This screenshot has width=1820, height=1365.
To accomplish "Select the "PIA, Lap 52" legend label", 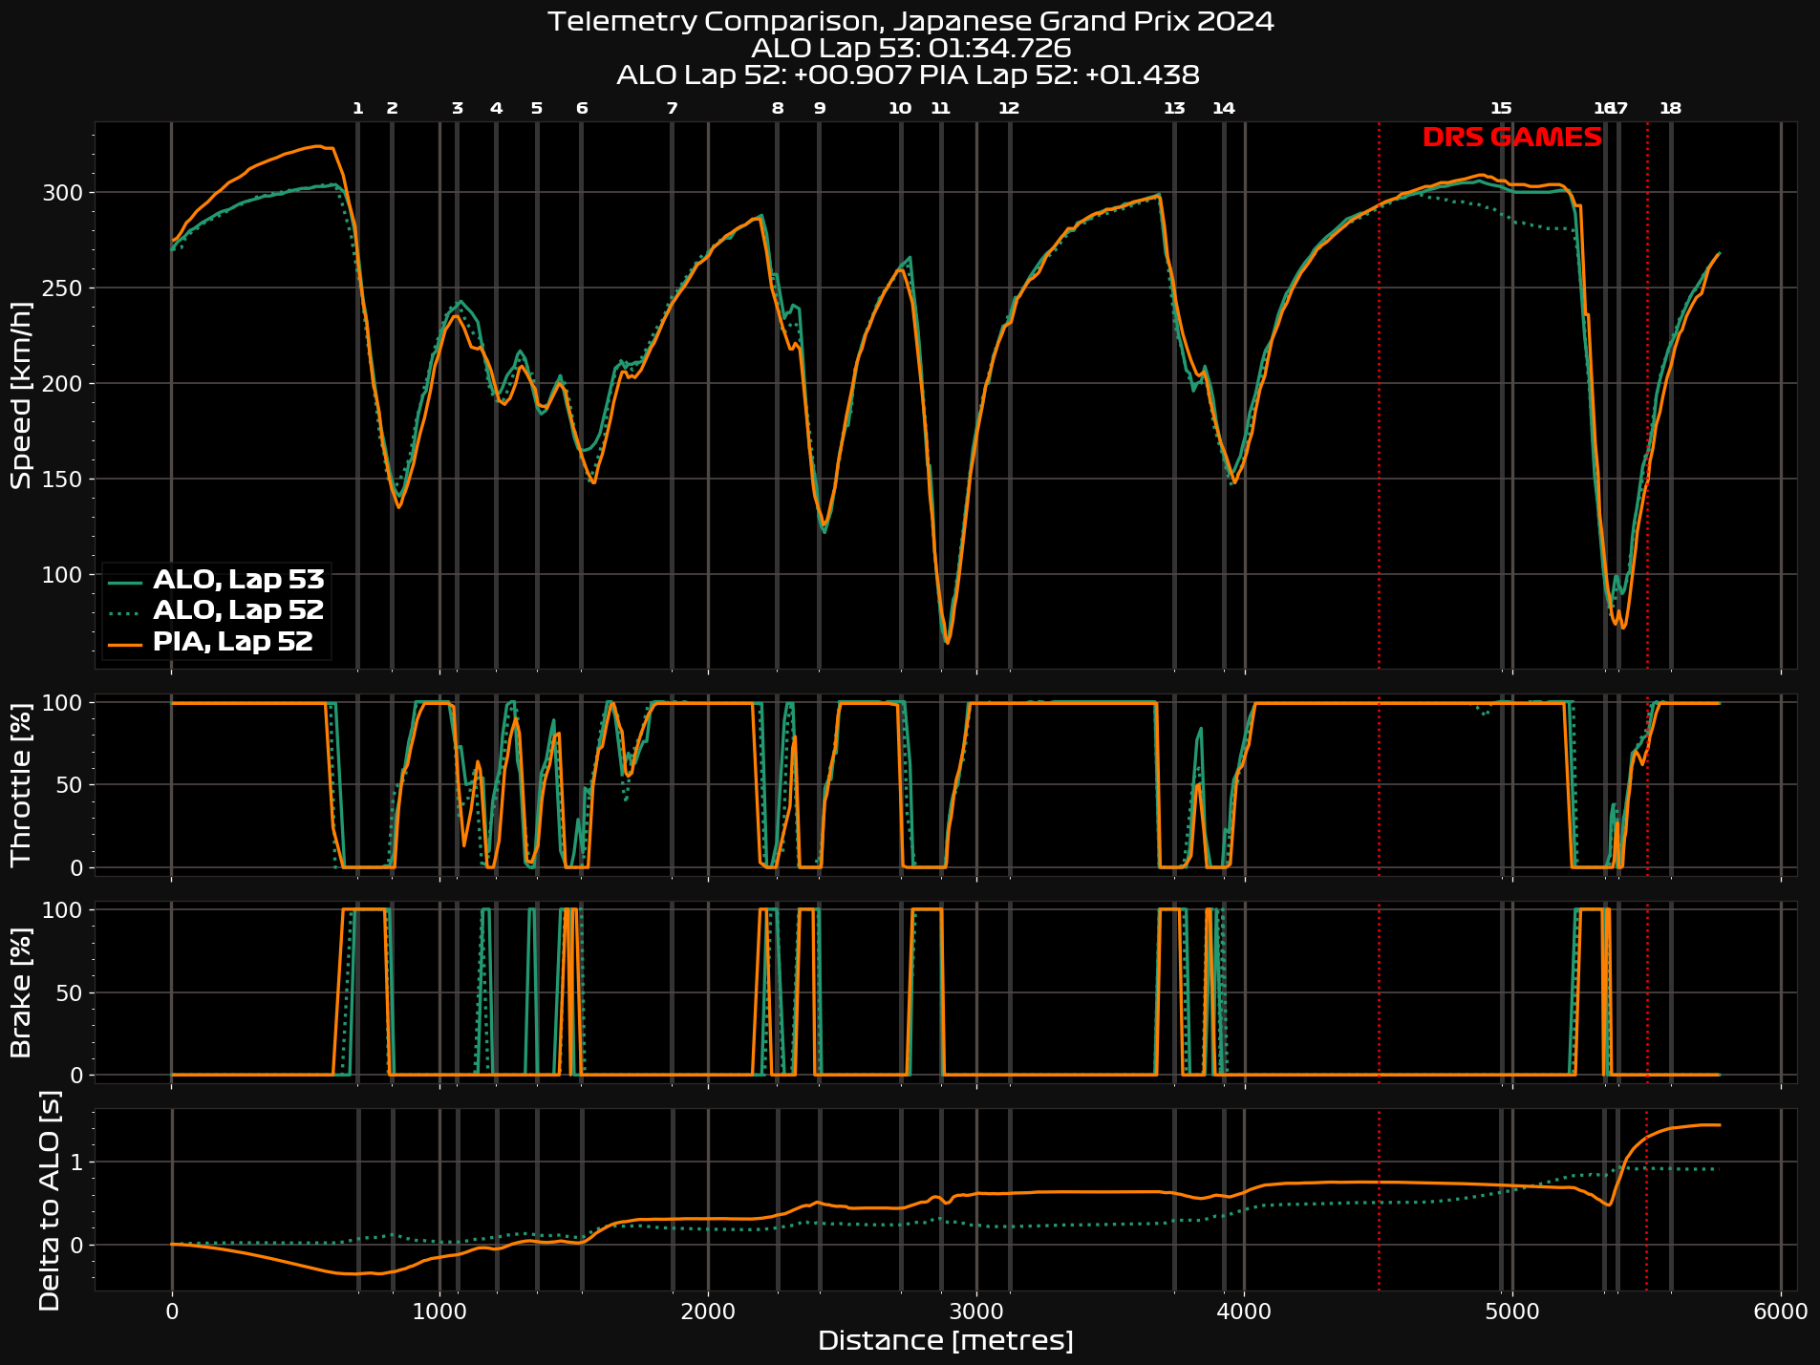I will 232,642.
